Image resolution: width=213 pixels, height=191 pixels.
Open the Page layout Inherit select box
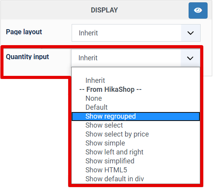click(x=136, y=33)
